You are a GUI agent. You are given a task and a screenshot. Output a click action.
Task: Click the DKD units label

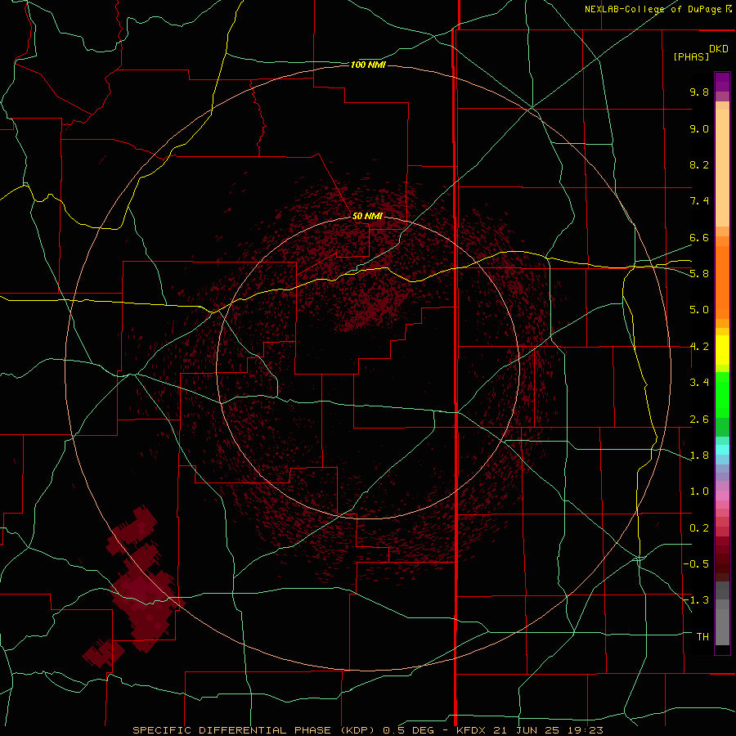718,49
